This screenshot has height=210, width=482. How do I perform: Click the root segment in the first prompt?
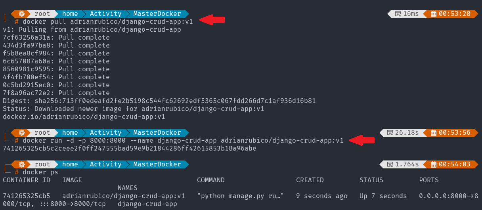pos(42,14)
